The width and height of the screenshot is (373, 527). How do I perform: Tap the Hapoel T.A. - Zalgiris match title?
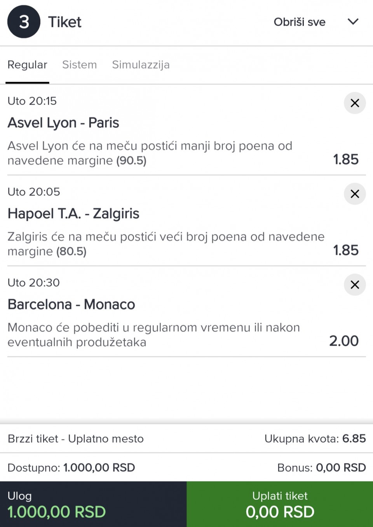73,214
